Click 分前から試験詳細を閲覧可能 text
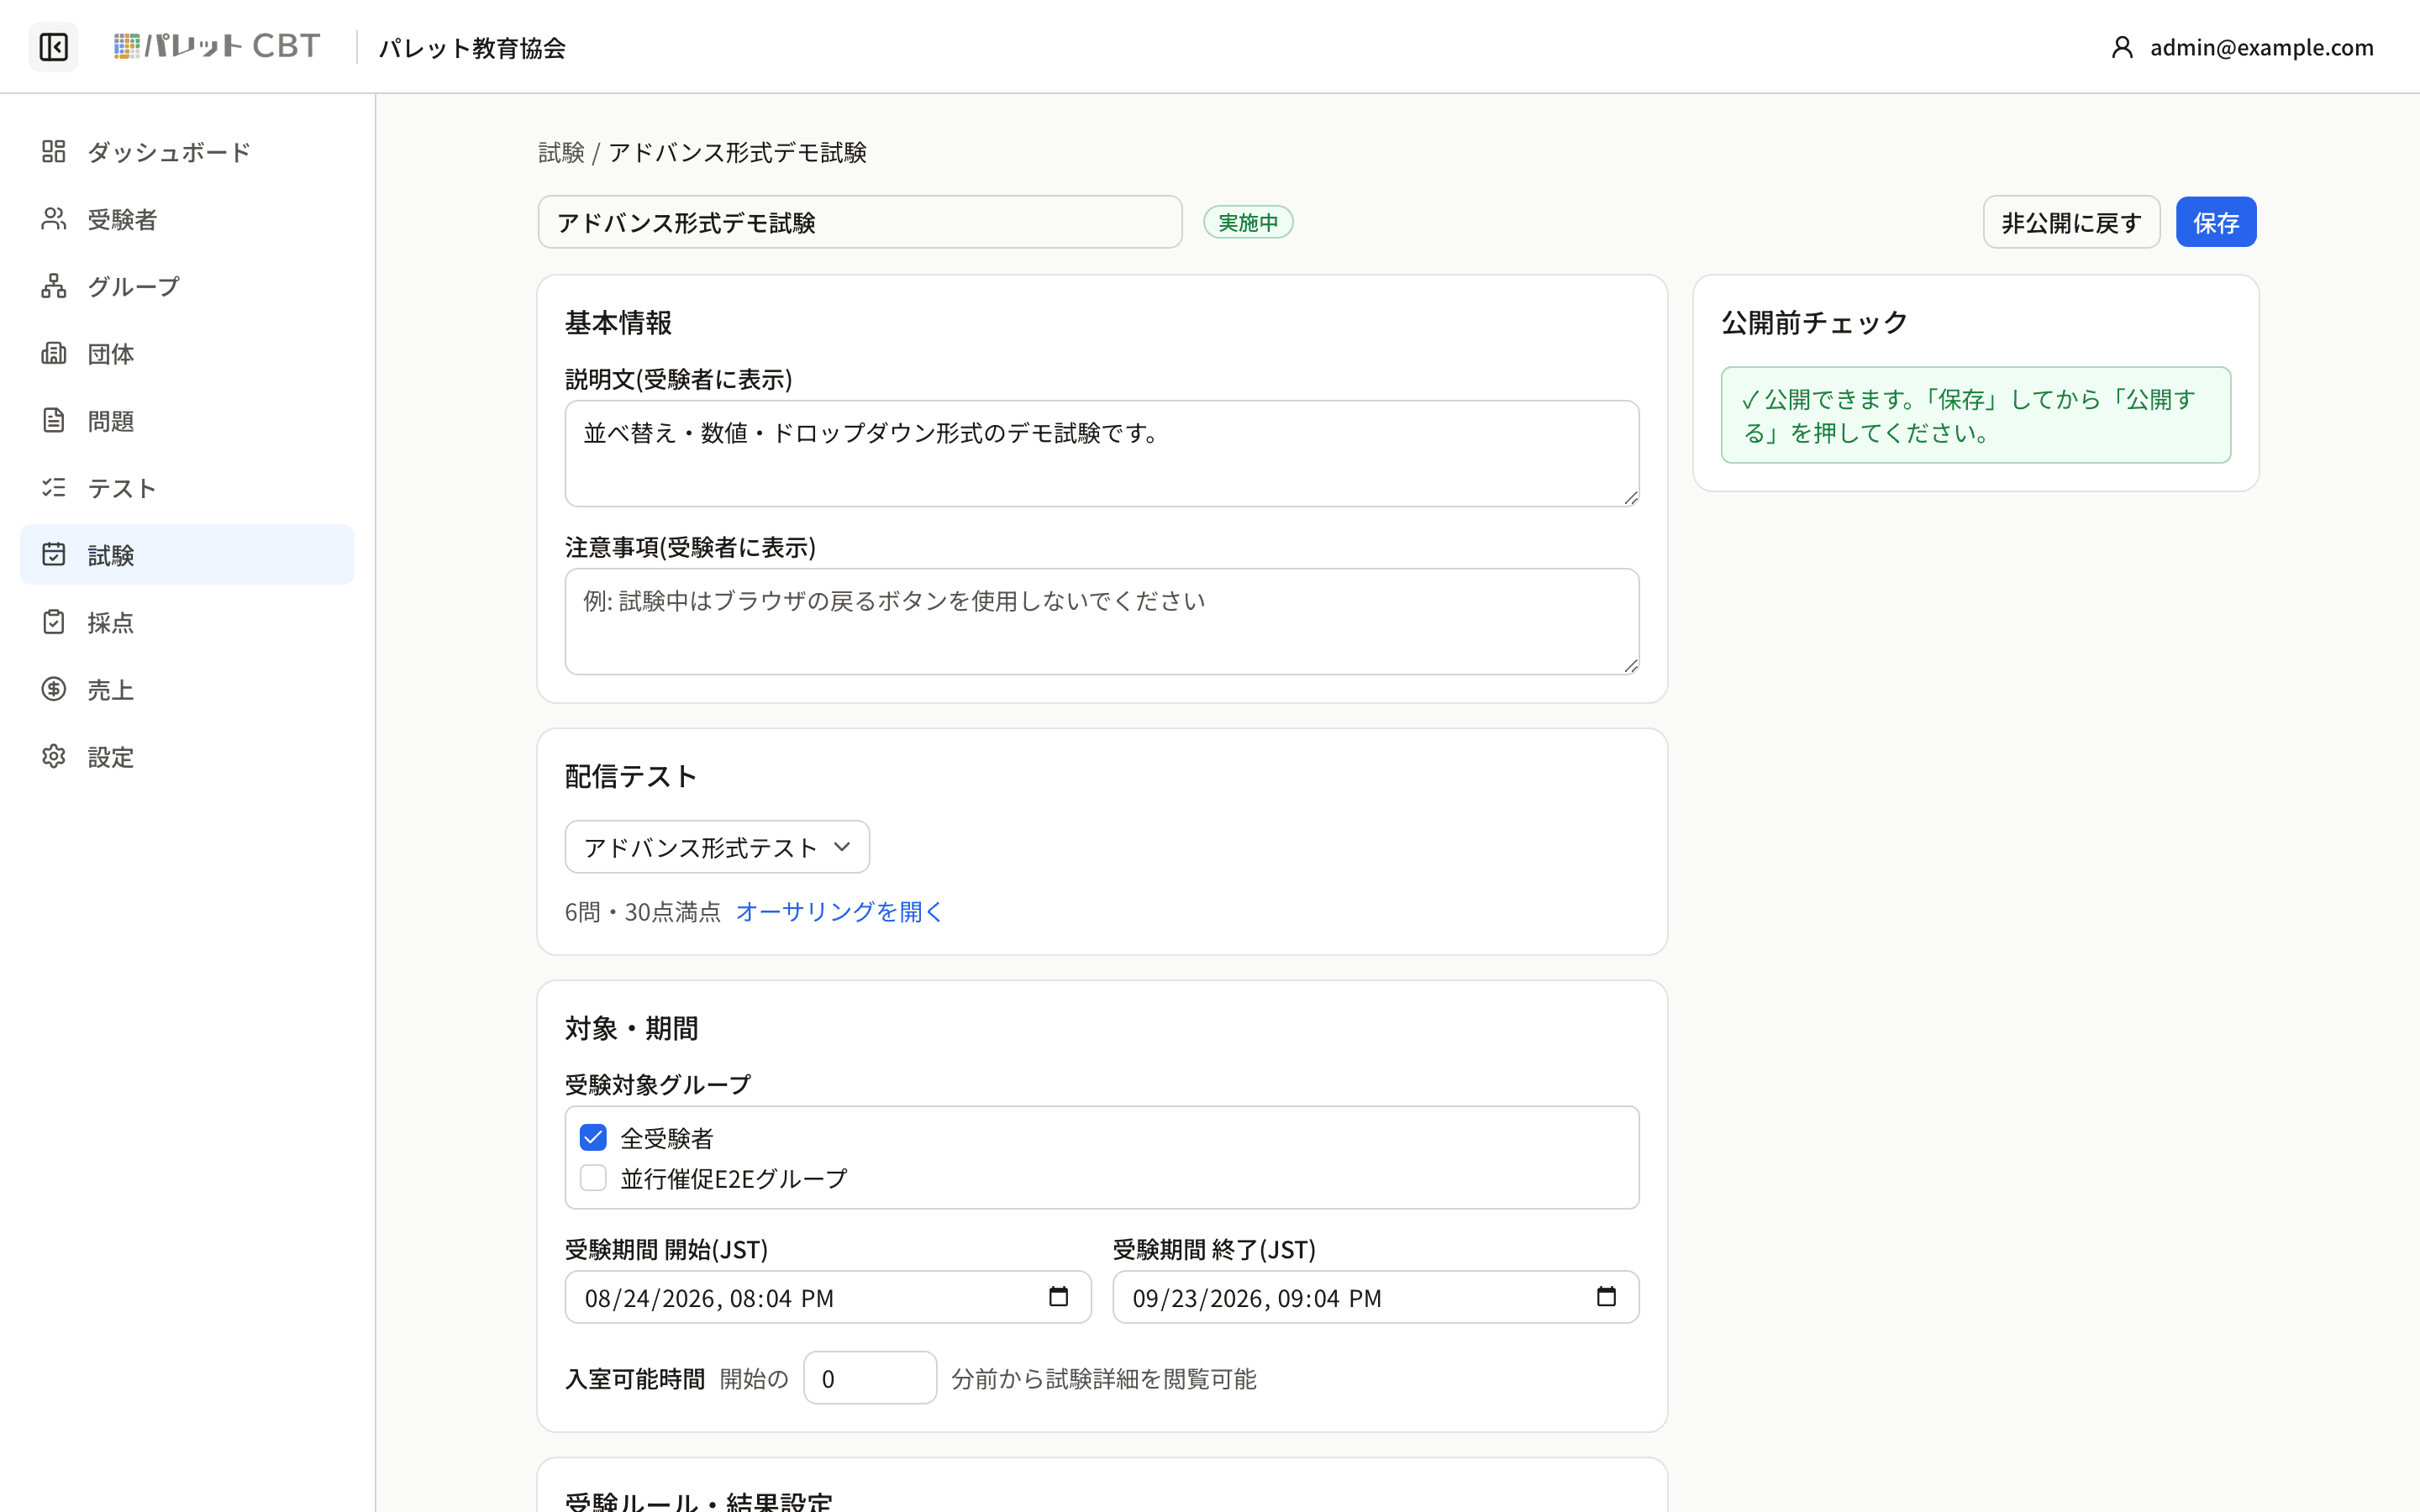 click(1103, 1378)
